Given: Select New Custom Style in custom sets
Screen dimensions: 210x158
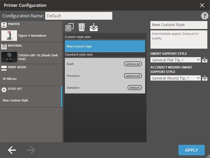Looking at the screenshot, I should coord(105,46).
